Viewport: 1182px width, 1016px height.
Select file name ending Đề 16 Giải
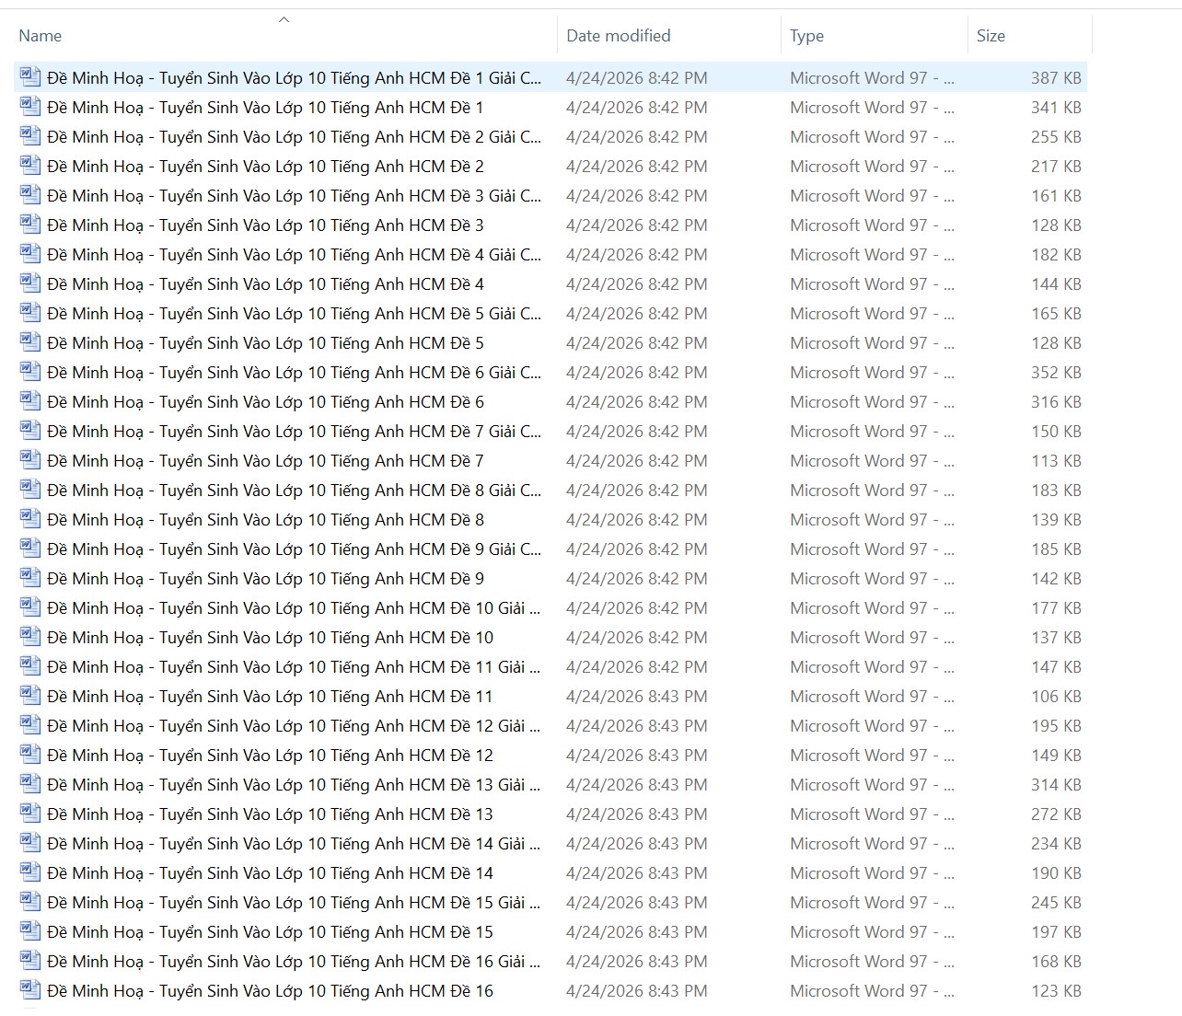294,962
